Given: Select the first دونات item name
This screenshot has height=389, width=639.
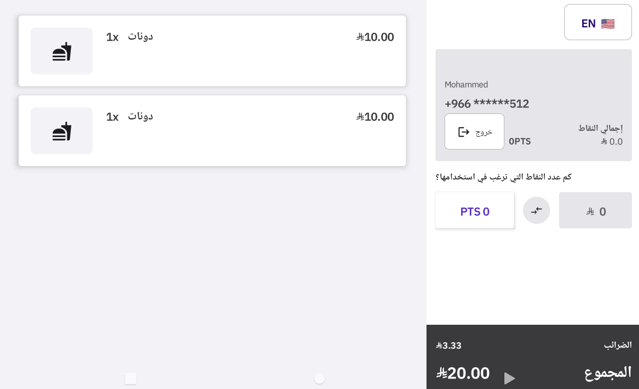Looking at the screenshot, I should [140, 37].
